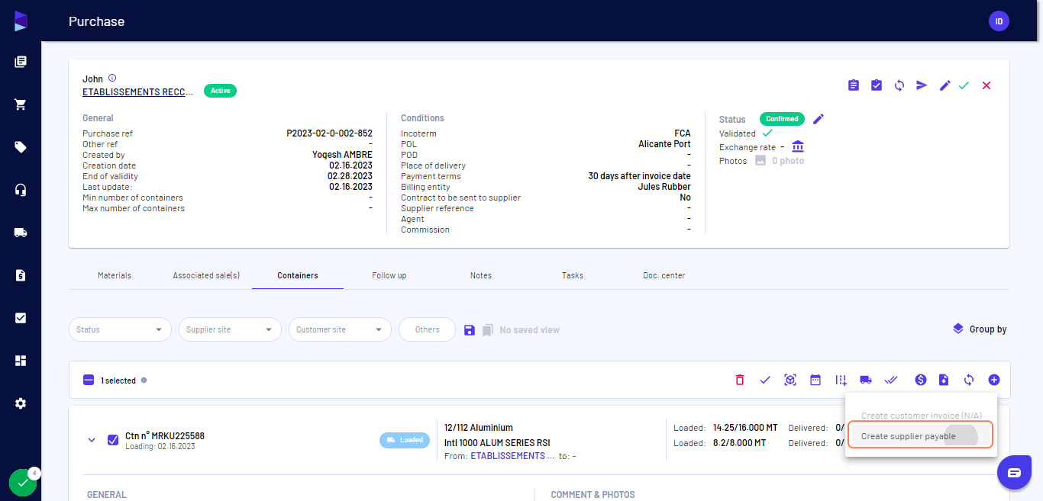
Task: Open the headset support sidebar section
Action: [x=21, y=190]
